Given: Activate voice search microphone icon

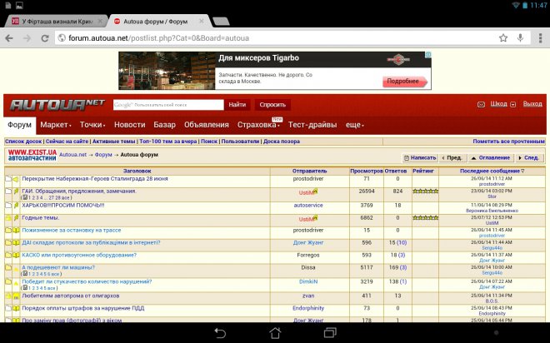Looking at the screenshot, I should (x=520, y=37).
